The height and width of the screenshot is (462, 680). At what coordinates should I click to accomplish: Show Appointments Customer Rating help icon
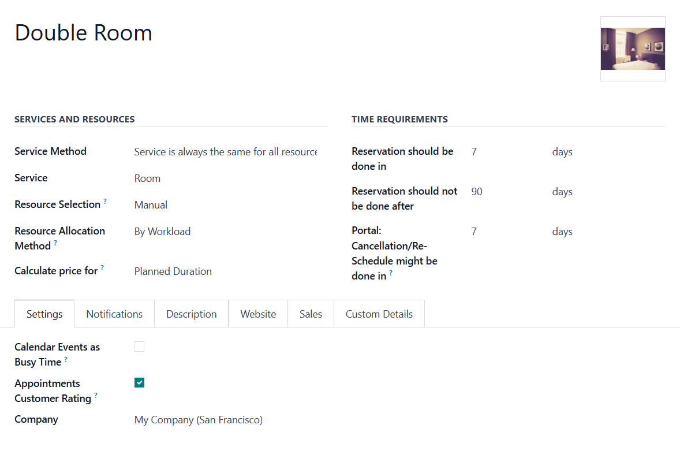point(96,395)
